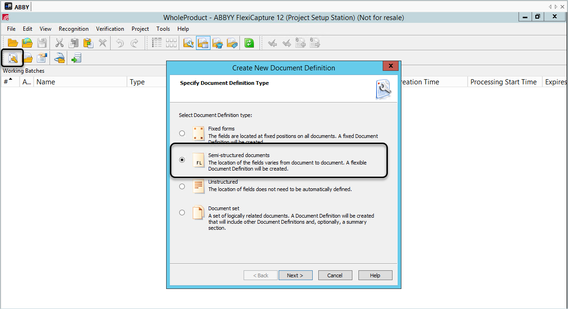Open the Help menu in menu bar

tap(183, 29)
